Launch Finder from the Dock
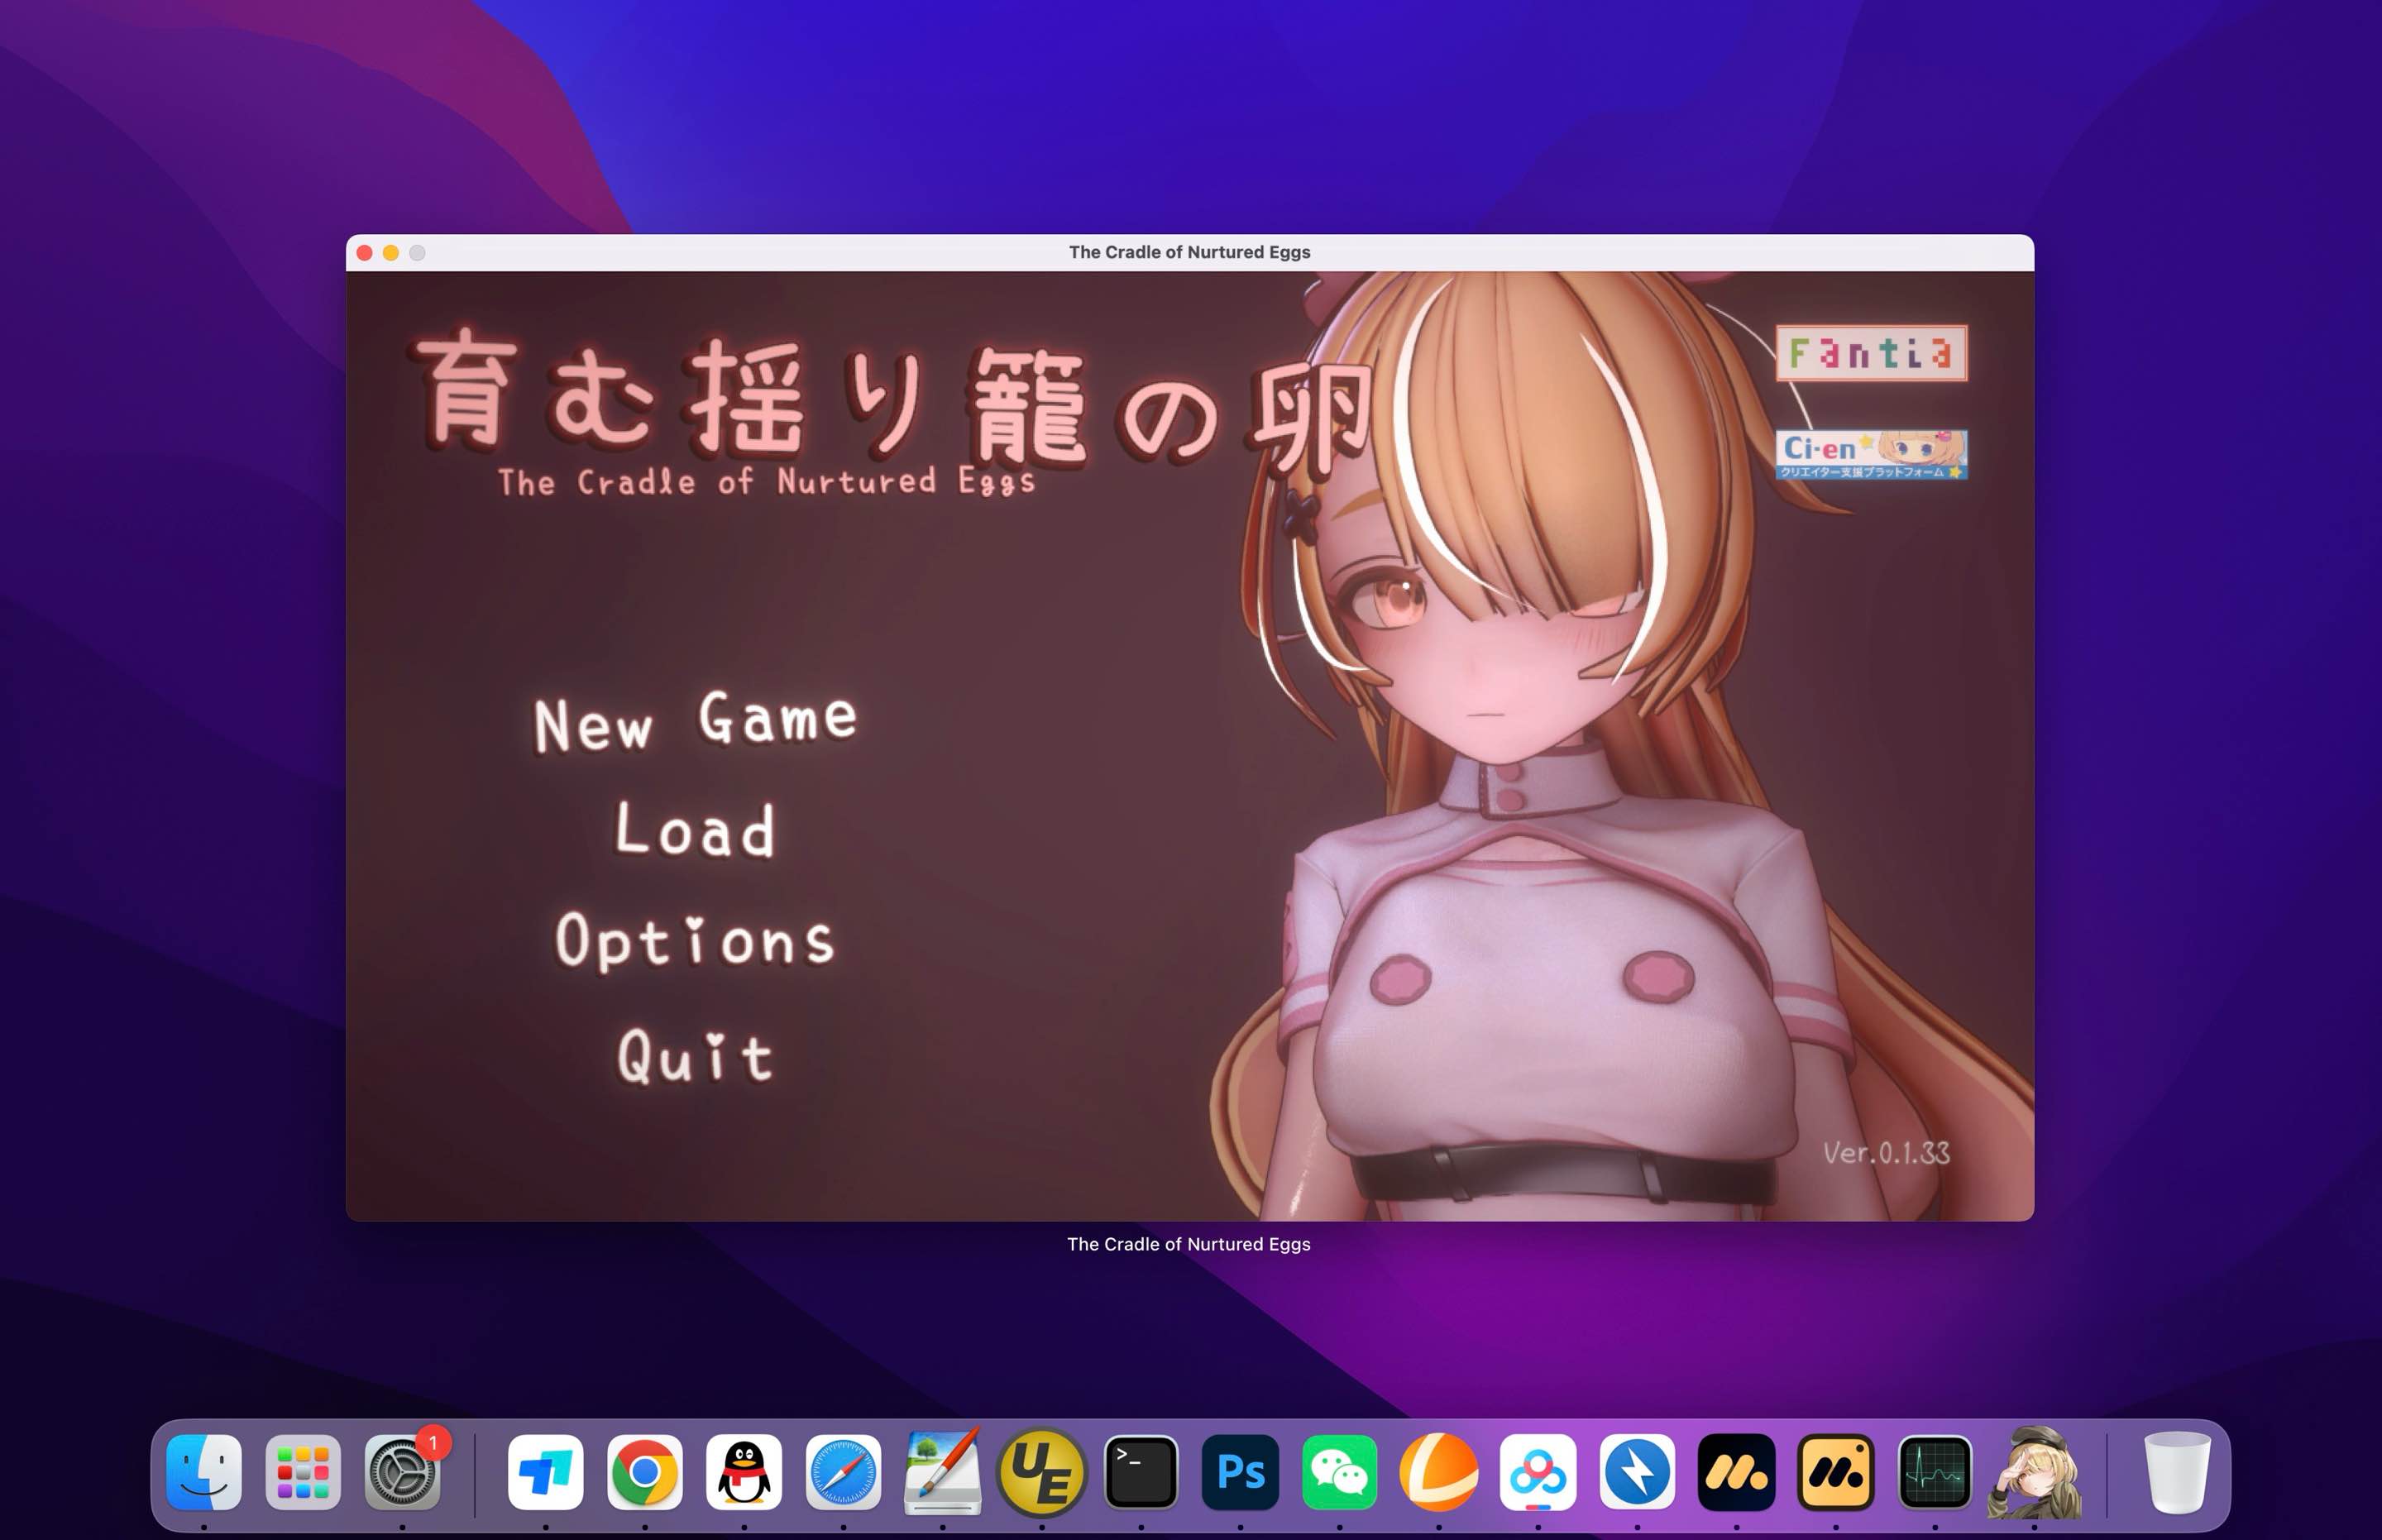 pyautogui.click(x=203, y=1472)
